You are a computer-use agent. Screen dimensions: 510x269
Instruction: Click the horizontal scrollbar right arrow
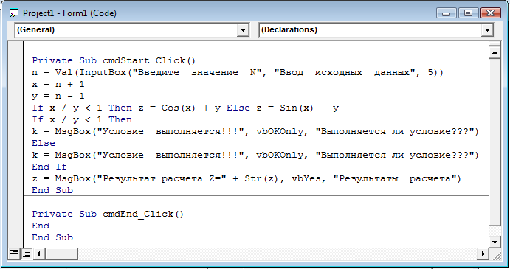(483, 254)
